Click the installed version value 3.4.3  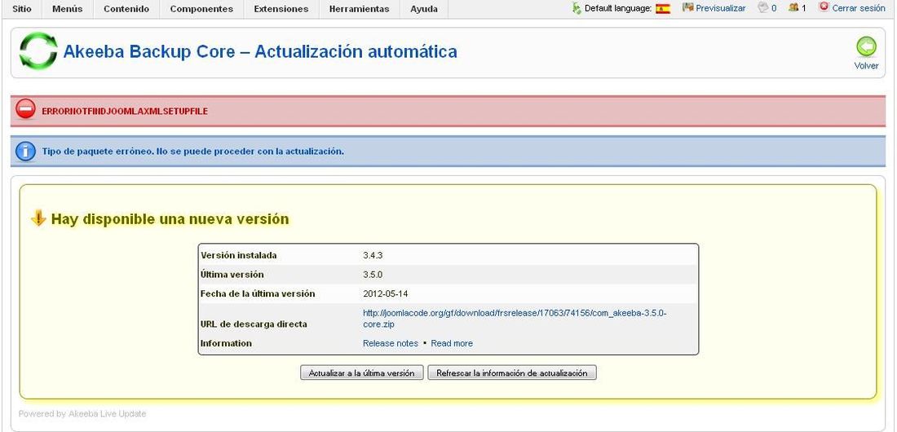point(373,255)
